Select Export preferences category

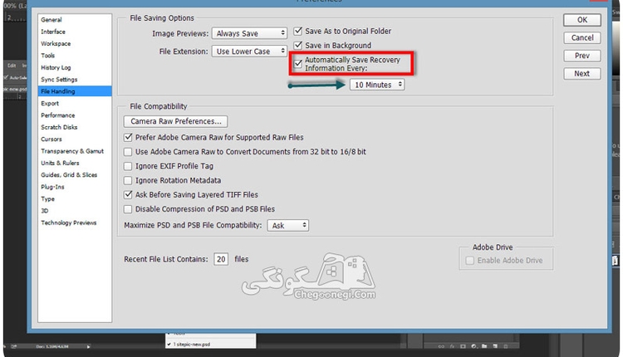tap(50, 103)
